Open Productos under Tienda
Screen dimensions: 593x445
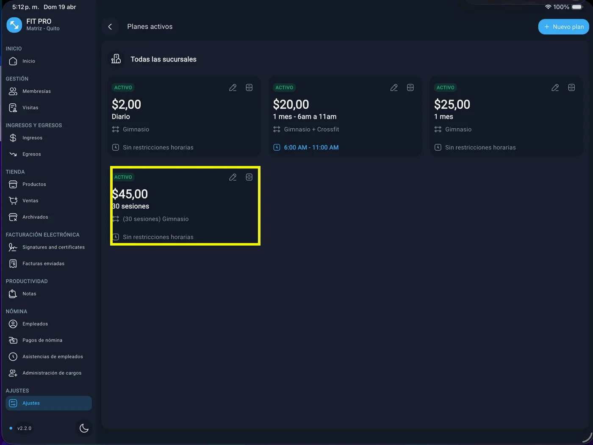(34, 185)
